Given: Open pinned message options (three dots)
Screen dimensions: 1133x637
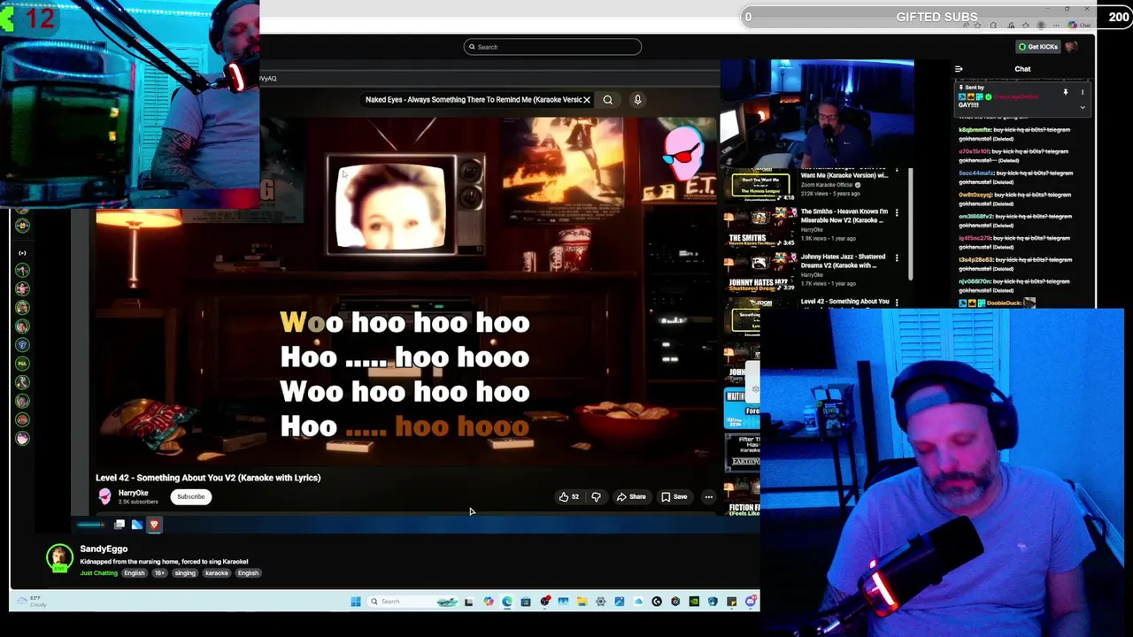Looking at the screenshot, I should tap(1082, 92).
